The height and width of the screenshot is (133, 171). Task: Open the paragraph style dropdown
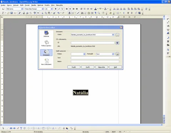click(22, 9)
